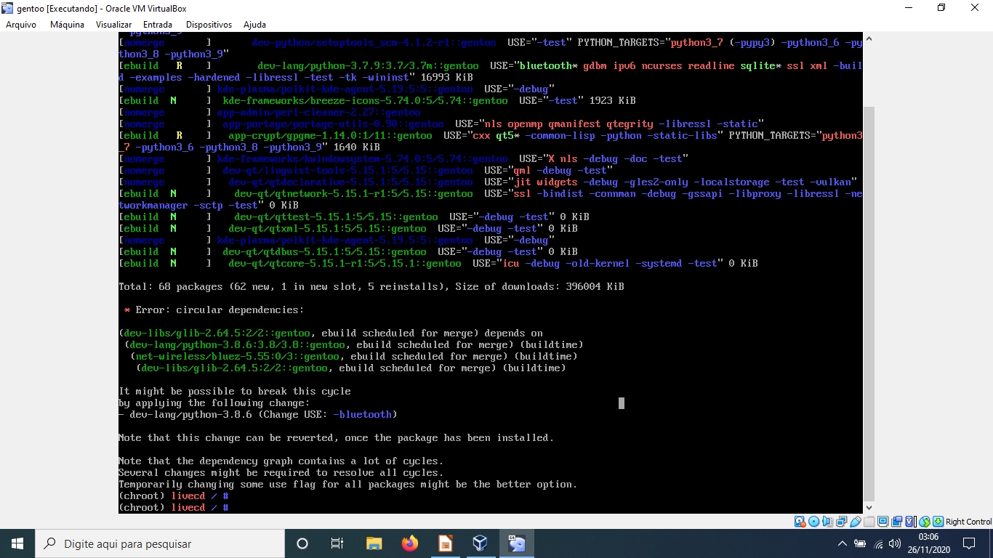Screen dimensions: 993x558
Task: Click the dev-qt/qtxml-5.15.1 ebuild line
Action: (x=348, y=229)
